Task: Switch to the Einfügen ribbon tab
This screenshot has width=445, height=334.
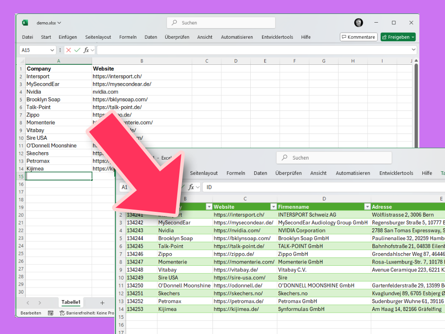Action: (68, 37)
